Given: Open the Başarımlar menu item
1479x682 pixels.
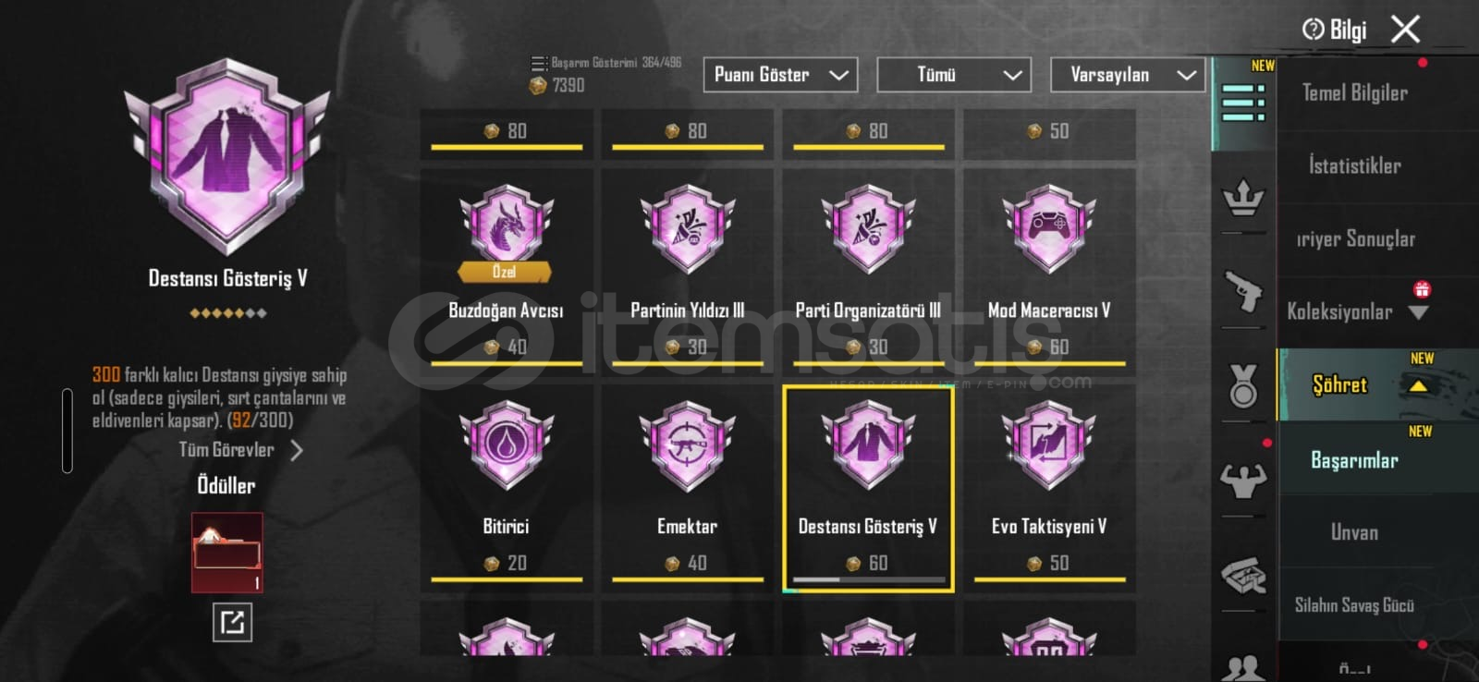Looking at the screenshot, I should [x=1354, y=460].
